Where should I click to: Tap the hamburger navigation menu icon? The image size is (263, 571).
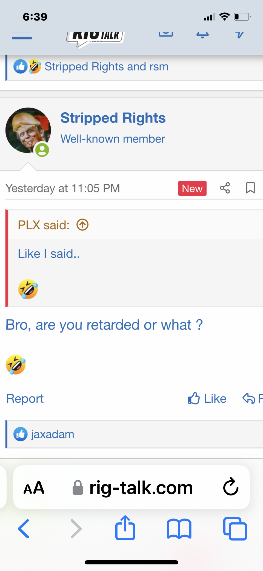(x=22, y=37)
